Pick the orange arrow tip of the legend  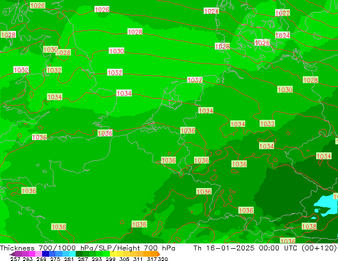pos(159,254)
